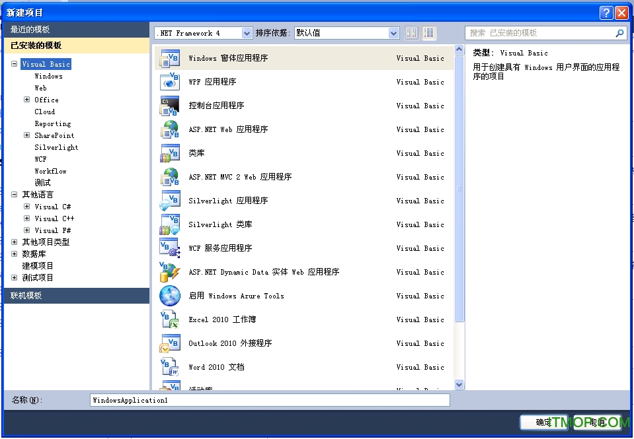
Task: Open the 最近的模板 section
Action: [77, 30]
